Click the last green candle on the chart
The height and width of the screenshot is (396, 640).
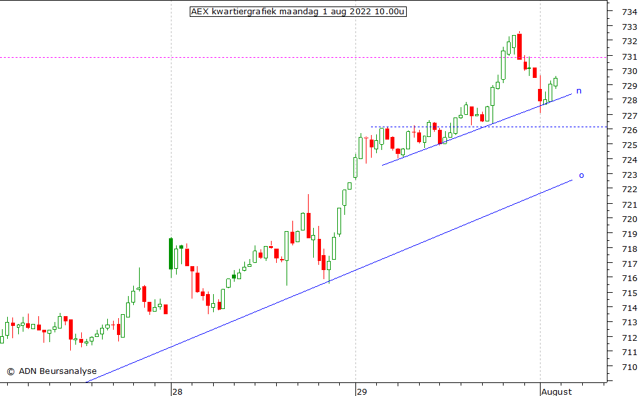point(556,81)
